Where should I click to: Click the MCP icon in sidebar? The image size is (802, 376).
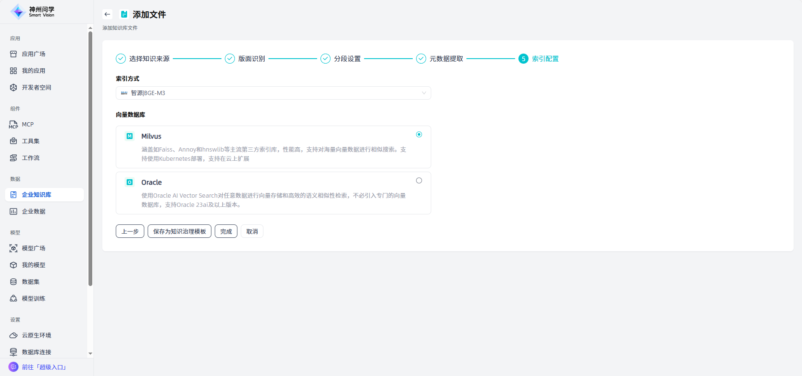(13, 124)
